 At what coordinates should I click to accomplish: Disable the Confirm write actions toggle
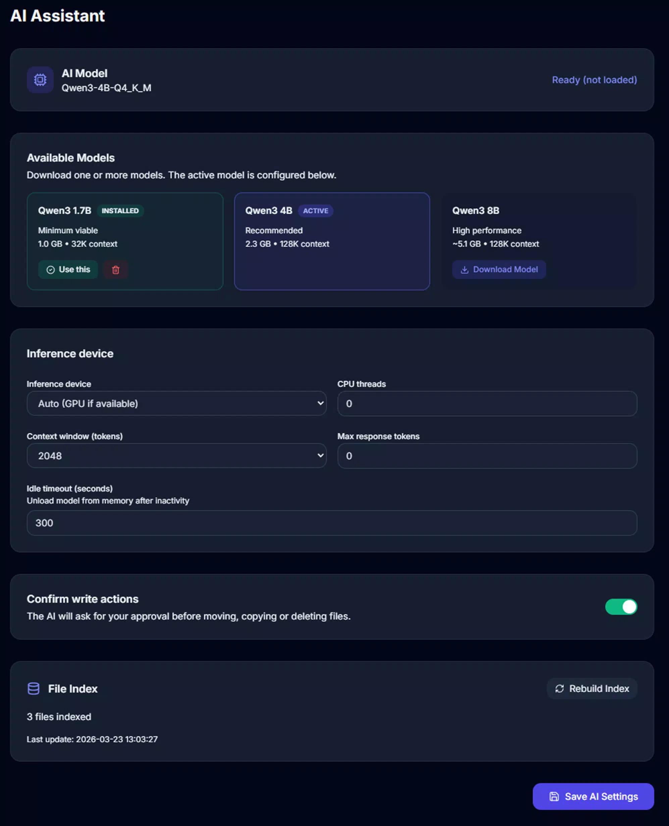[621, 607]
